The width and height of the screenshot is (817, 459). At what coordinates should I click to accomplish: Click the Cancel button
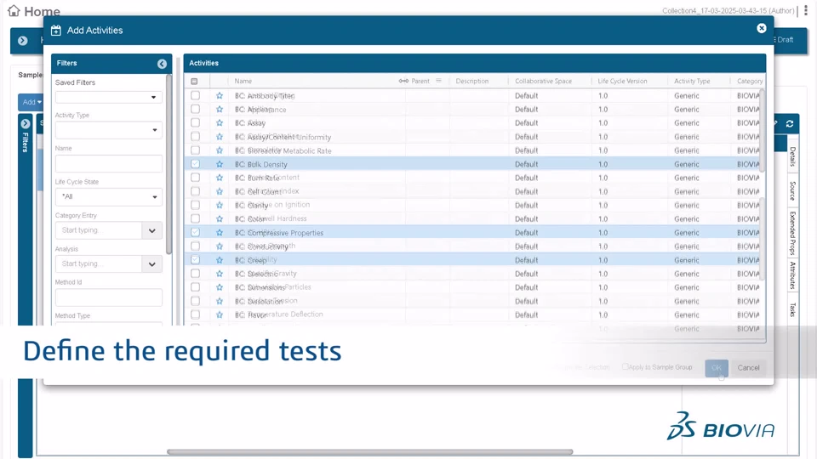748,368
